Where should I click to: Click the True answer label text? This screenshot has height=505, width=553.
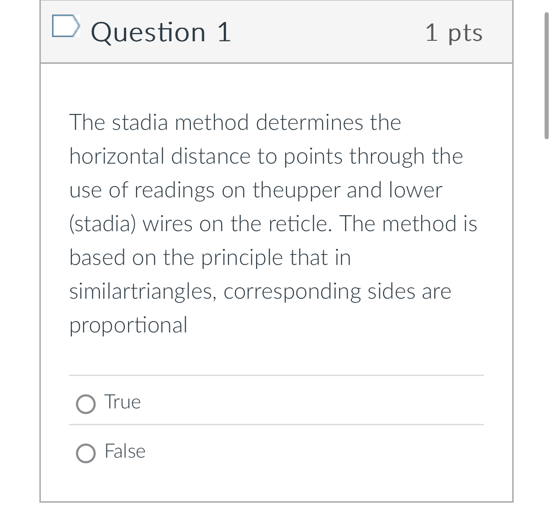(x=122, y=402)
